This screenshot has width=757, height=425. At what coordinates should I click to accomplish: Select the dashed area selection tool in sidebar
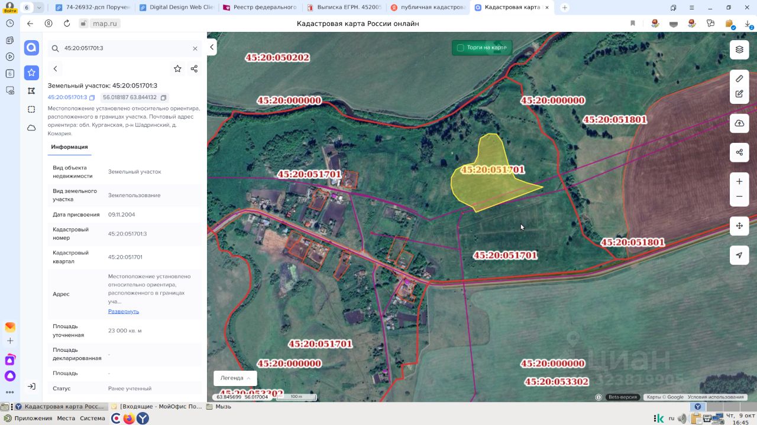31,109
